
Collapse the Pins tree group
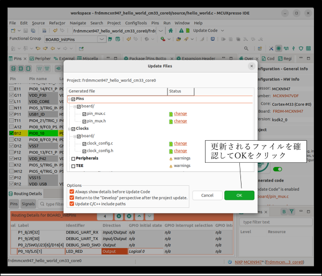[69, 99]
